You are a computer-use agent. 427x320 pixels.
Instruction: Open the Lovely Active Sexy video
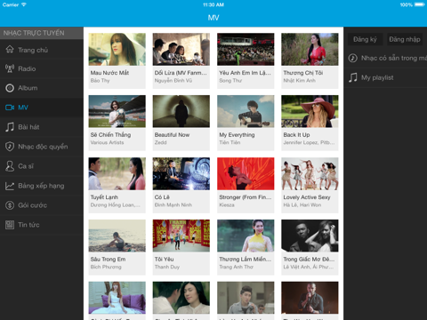[310, 184]
